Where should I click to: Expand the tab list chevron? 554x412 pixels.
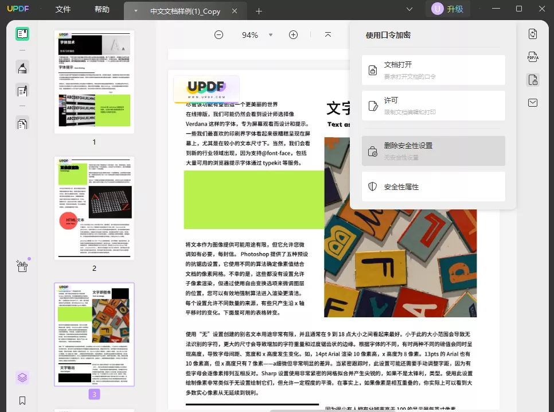point(409,9)
